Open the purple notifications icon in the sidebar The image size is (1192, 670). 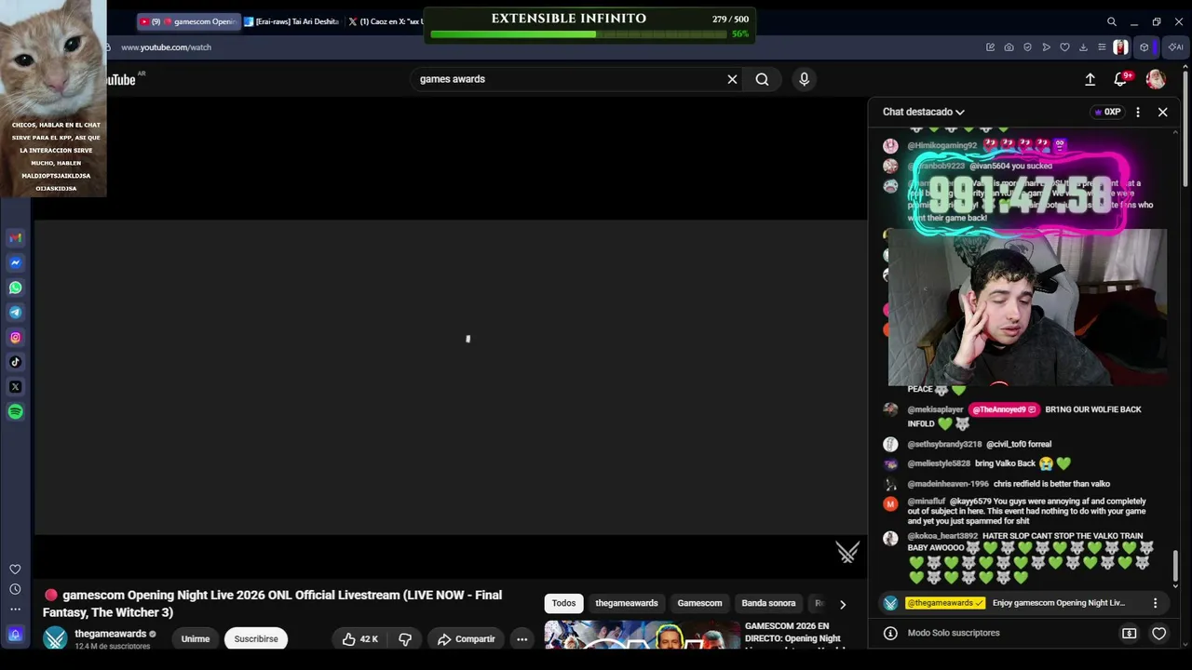click(15, 635)
